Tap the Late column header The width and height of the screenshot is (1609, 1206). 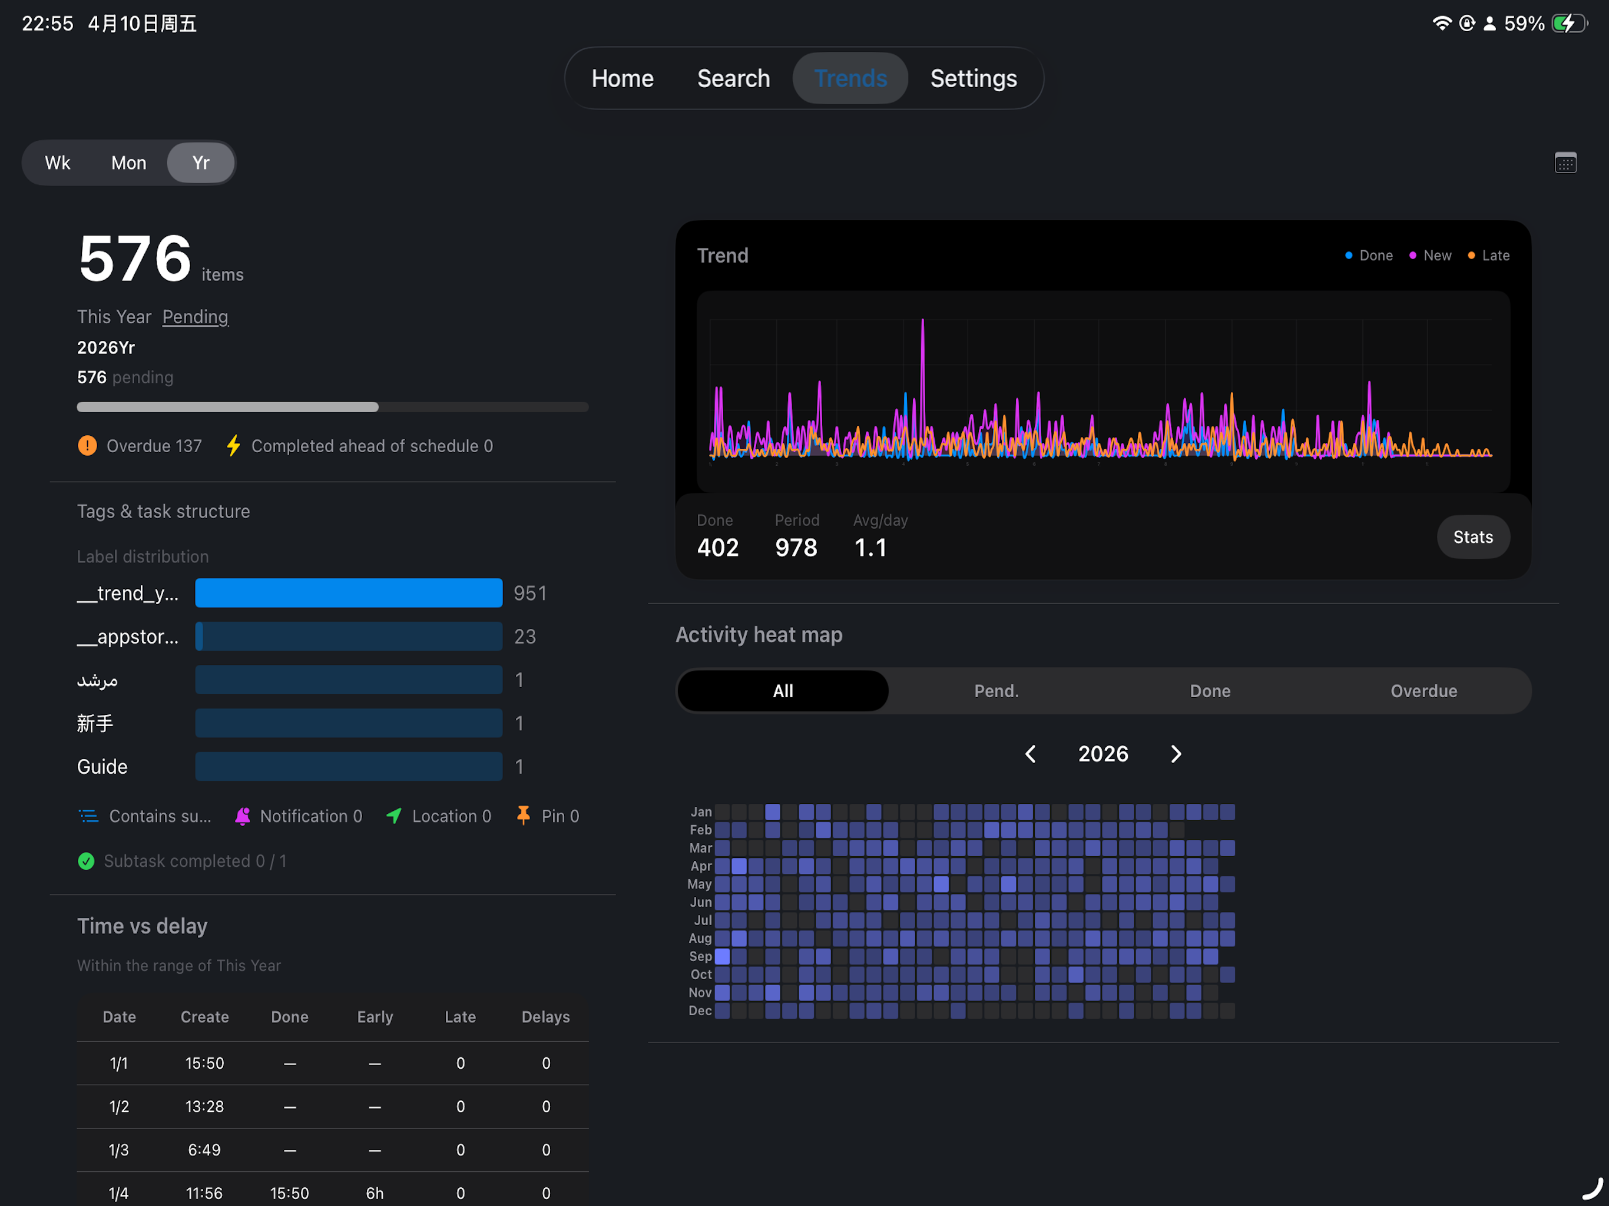point(460,1017)
